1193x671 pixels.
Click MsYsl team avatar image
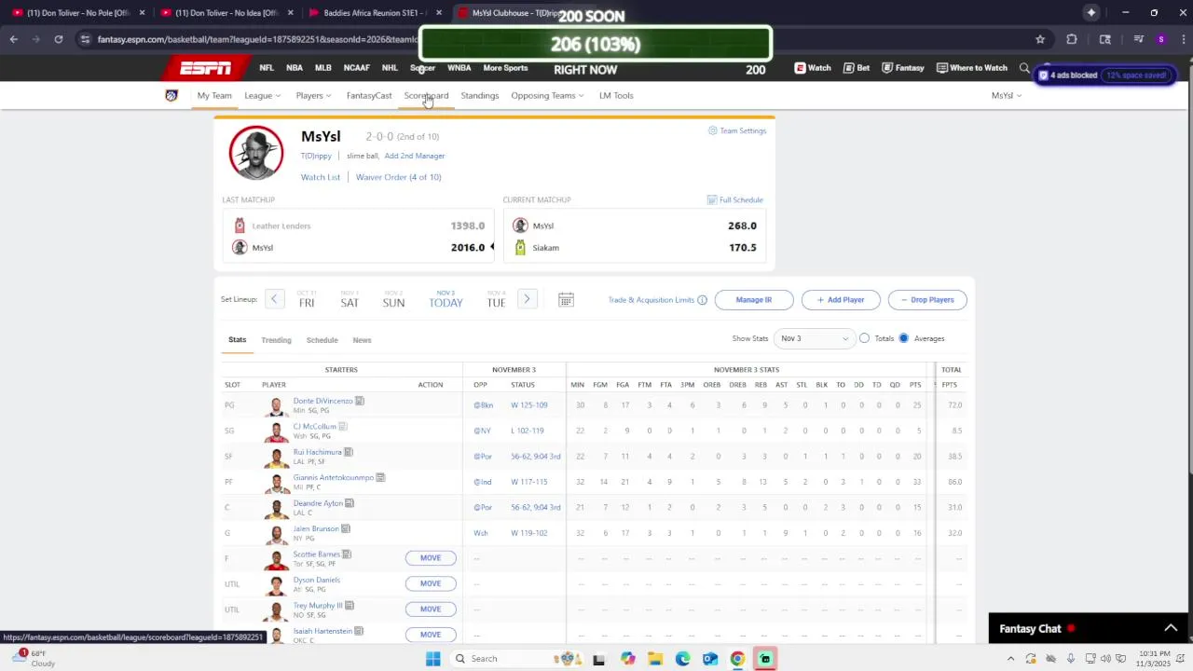(x=256, y=152)
